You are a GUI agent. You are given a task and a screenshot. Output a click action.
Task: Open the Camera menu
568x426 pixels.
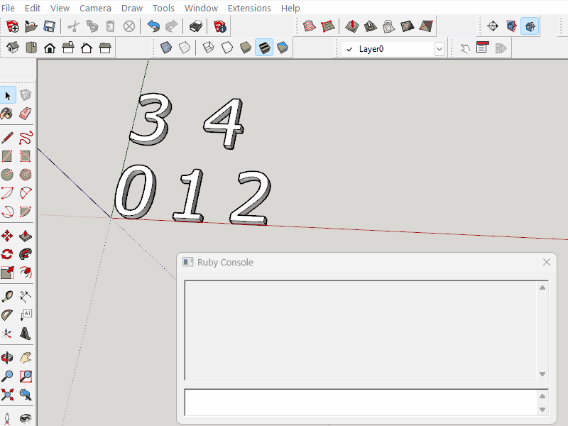tap(95, 8)
